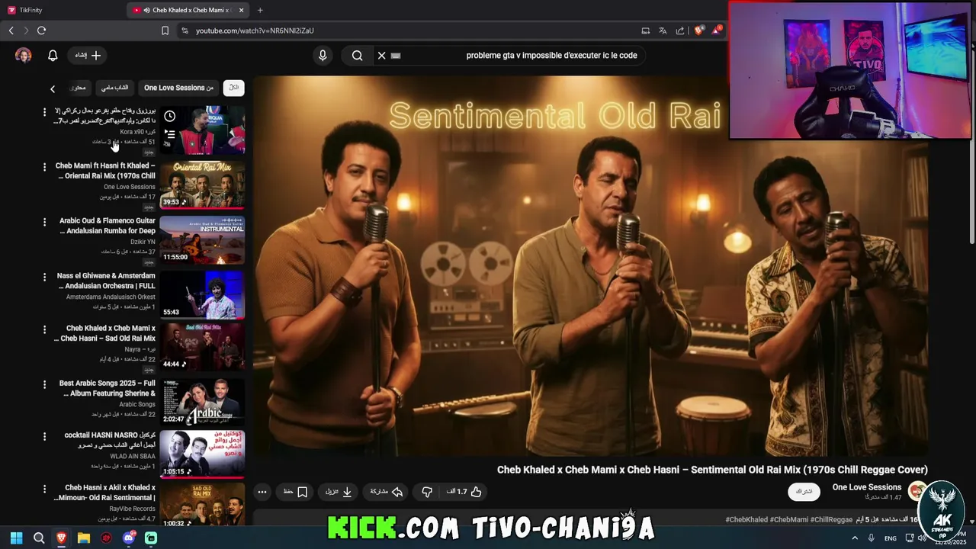Open the cocktail HASNI NASRO thumbnail
Image resolution: width=976 pixels, height=549 pixels.
pyautogui.click(x=202, y=454)
